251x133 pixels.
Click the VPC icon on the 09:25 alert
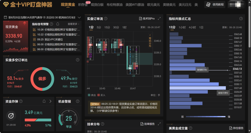click(x=34, y=39)
